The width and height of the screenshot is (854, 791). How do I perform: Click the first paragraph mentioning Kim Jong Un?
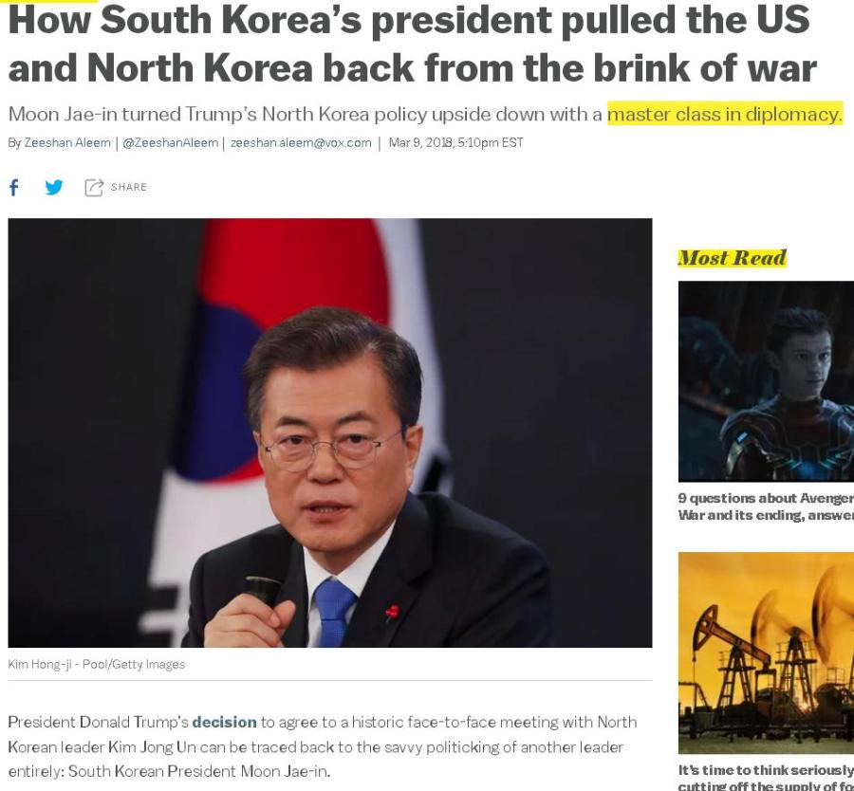pyautogui.click(x=323, y=746)
